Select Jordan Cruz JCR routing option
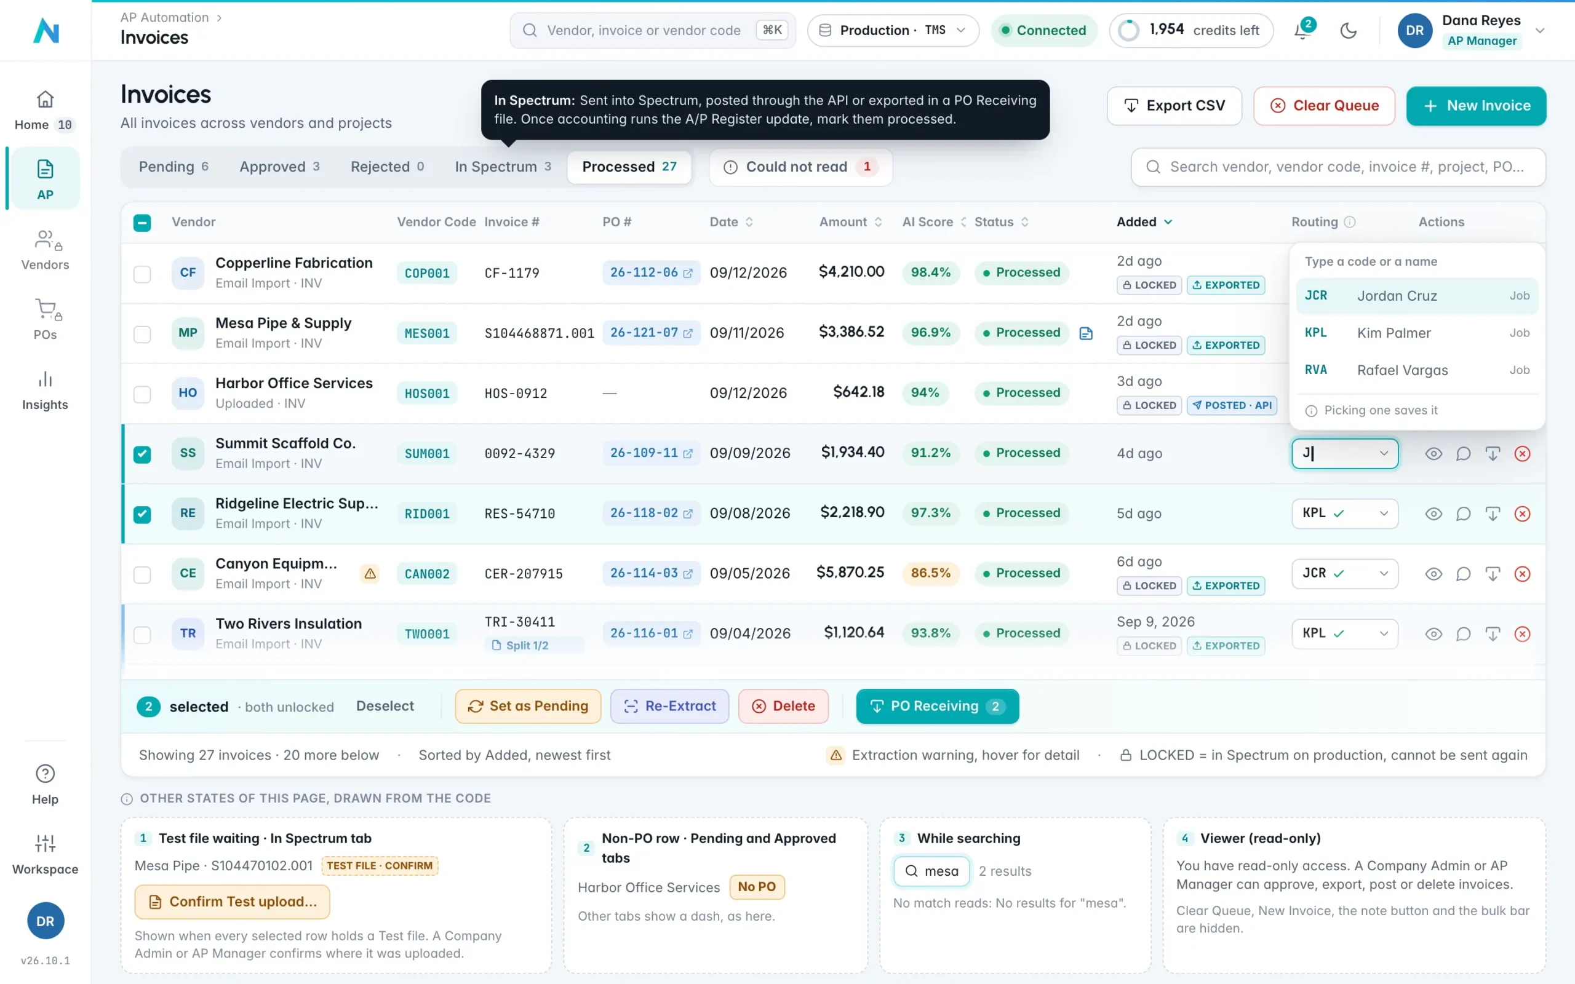 click(1417, 296)
